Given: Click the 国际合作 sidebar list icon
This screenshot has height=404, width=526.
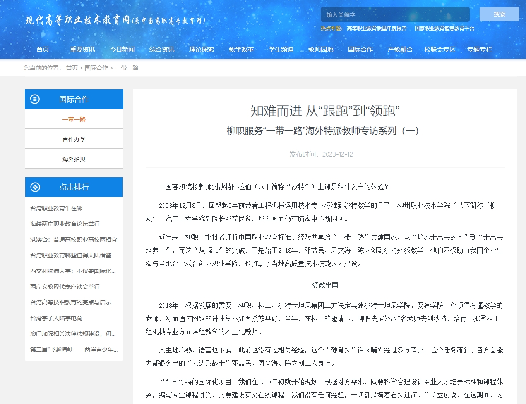Looking at the screenshot, I should [x=35, y=99].
